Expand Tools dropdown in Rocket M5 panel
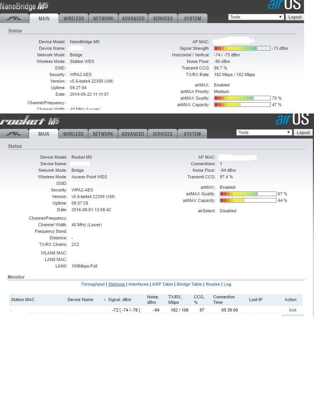The width and height of the screenshot is (314, 403). pos(264,132)
